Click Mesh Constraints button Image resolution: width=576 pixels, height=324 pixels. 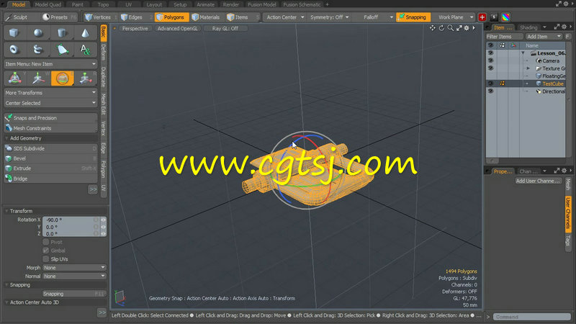(50, 128)
